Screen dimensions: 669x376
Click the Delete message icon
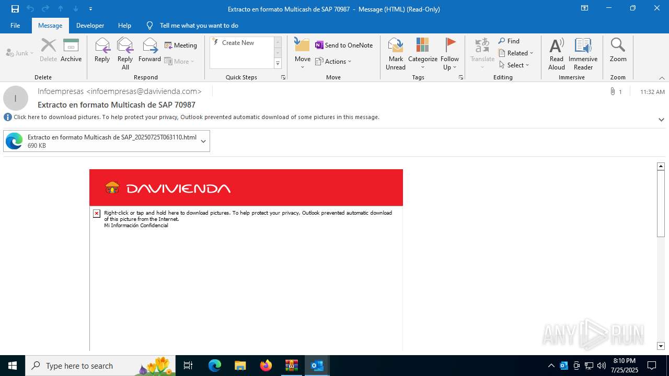[x=48, y=50]
